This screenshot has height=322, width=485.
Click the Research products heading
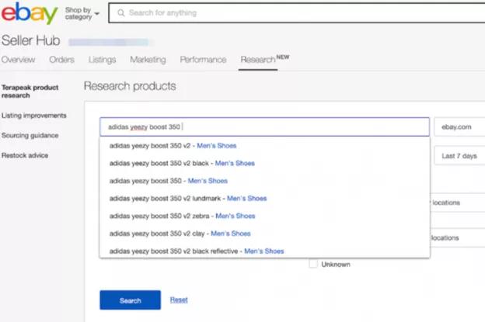(x=130, y=86)
